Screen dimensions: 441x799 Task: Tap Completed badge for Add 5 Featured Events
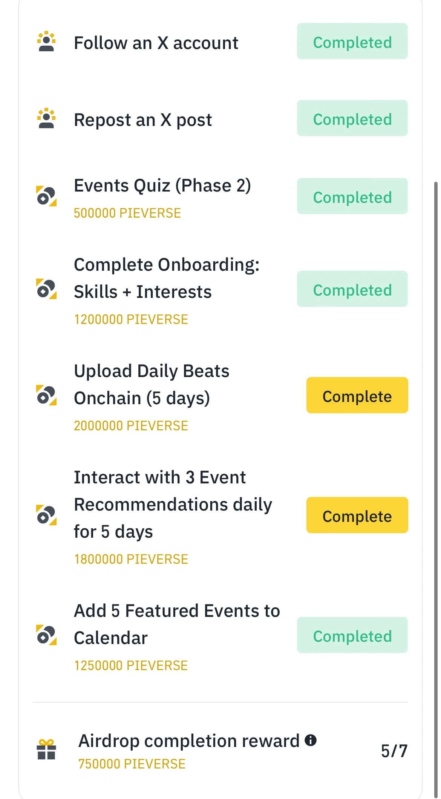pyautogui.click(x=352, y=635)
